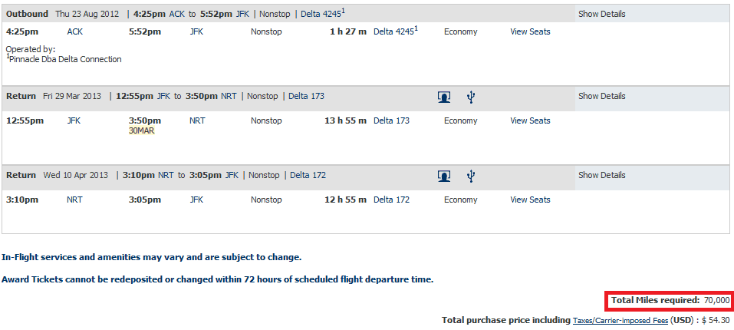Image resolution: width=734 pixels, height=330 pixels.
Task: Click ACK airport code in flight row
Action: click(x=75, y=31)
